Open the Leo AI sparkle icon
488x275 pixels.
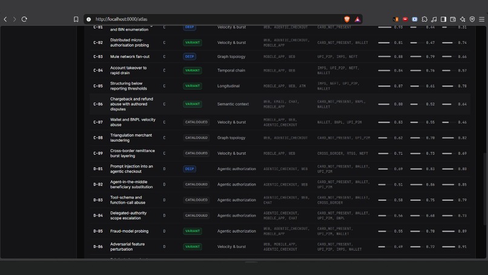coord(463,19)
